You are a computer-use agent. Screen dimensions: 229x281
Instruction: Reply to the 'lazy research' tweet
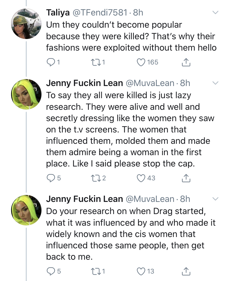click(51, 178)
